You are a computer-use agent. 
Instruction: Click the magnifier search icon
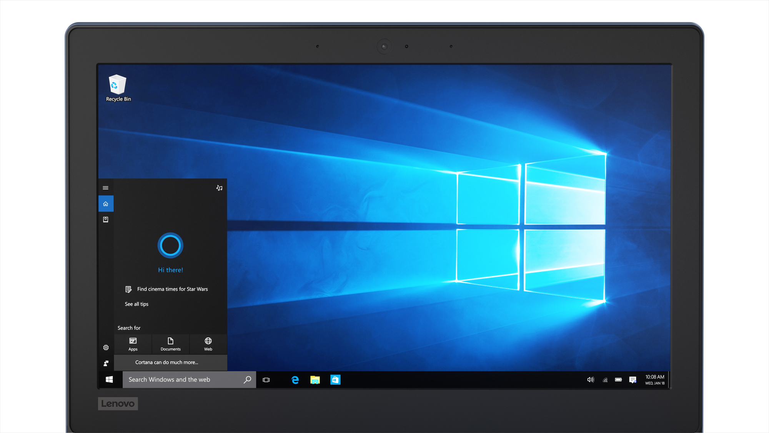[247, 380]
